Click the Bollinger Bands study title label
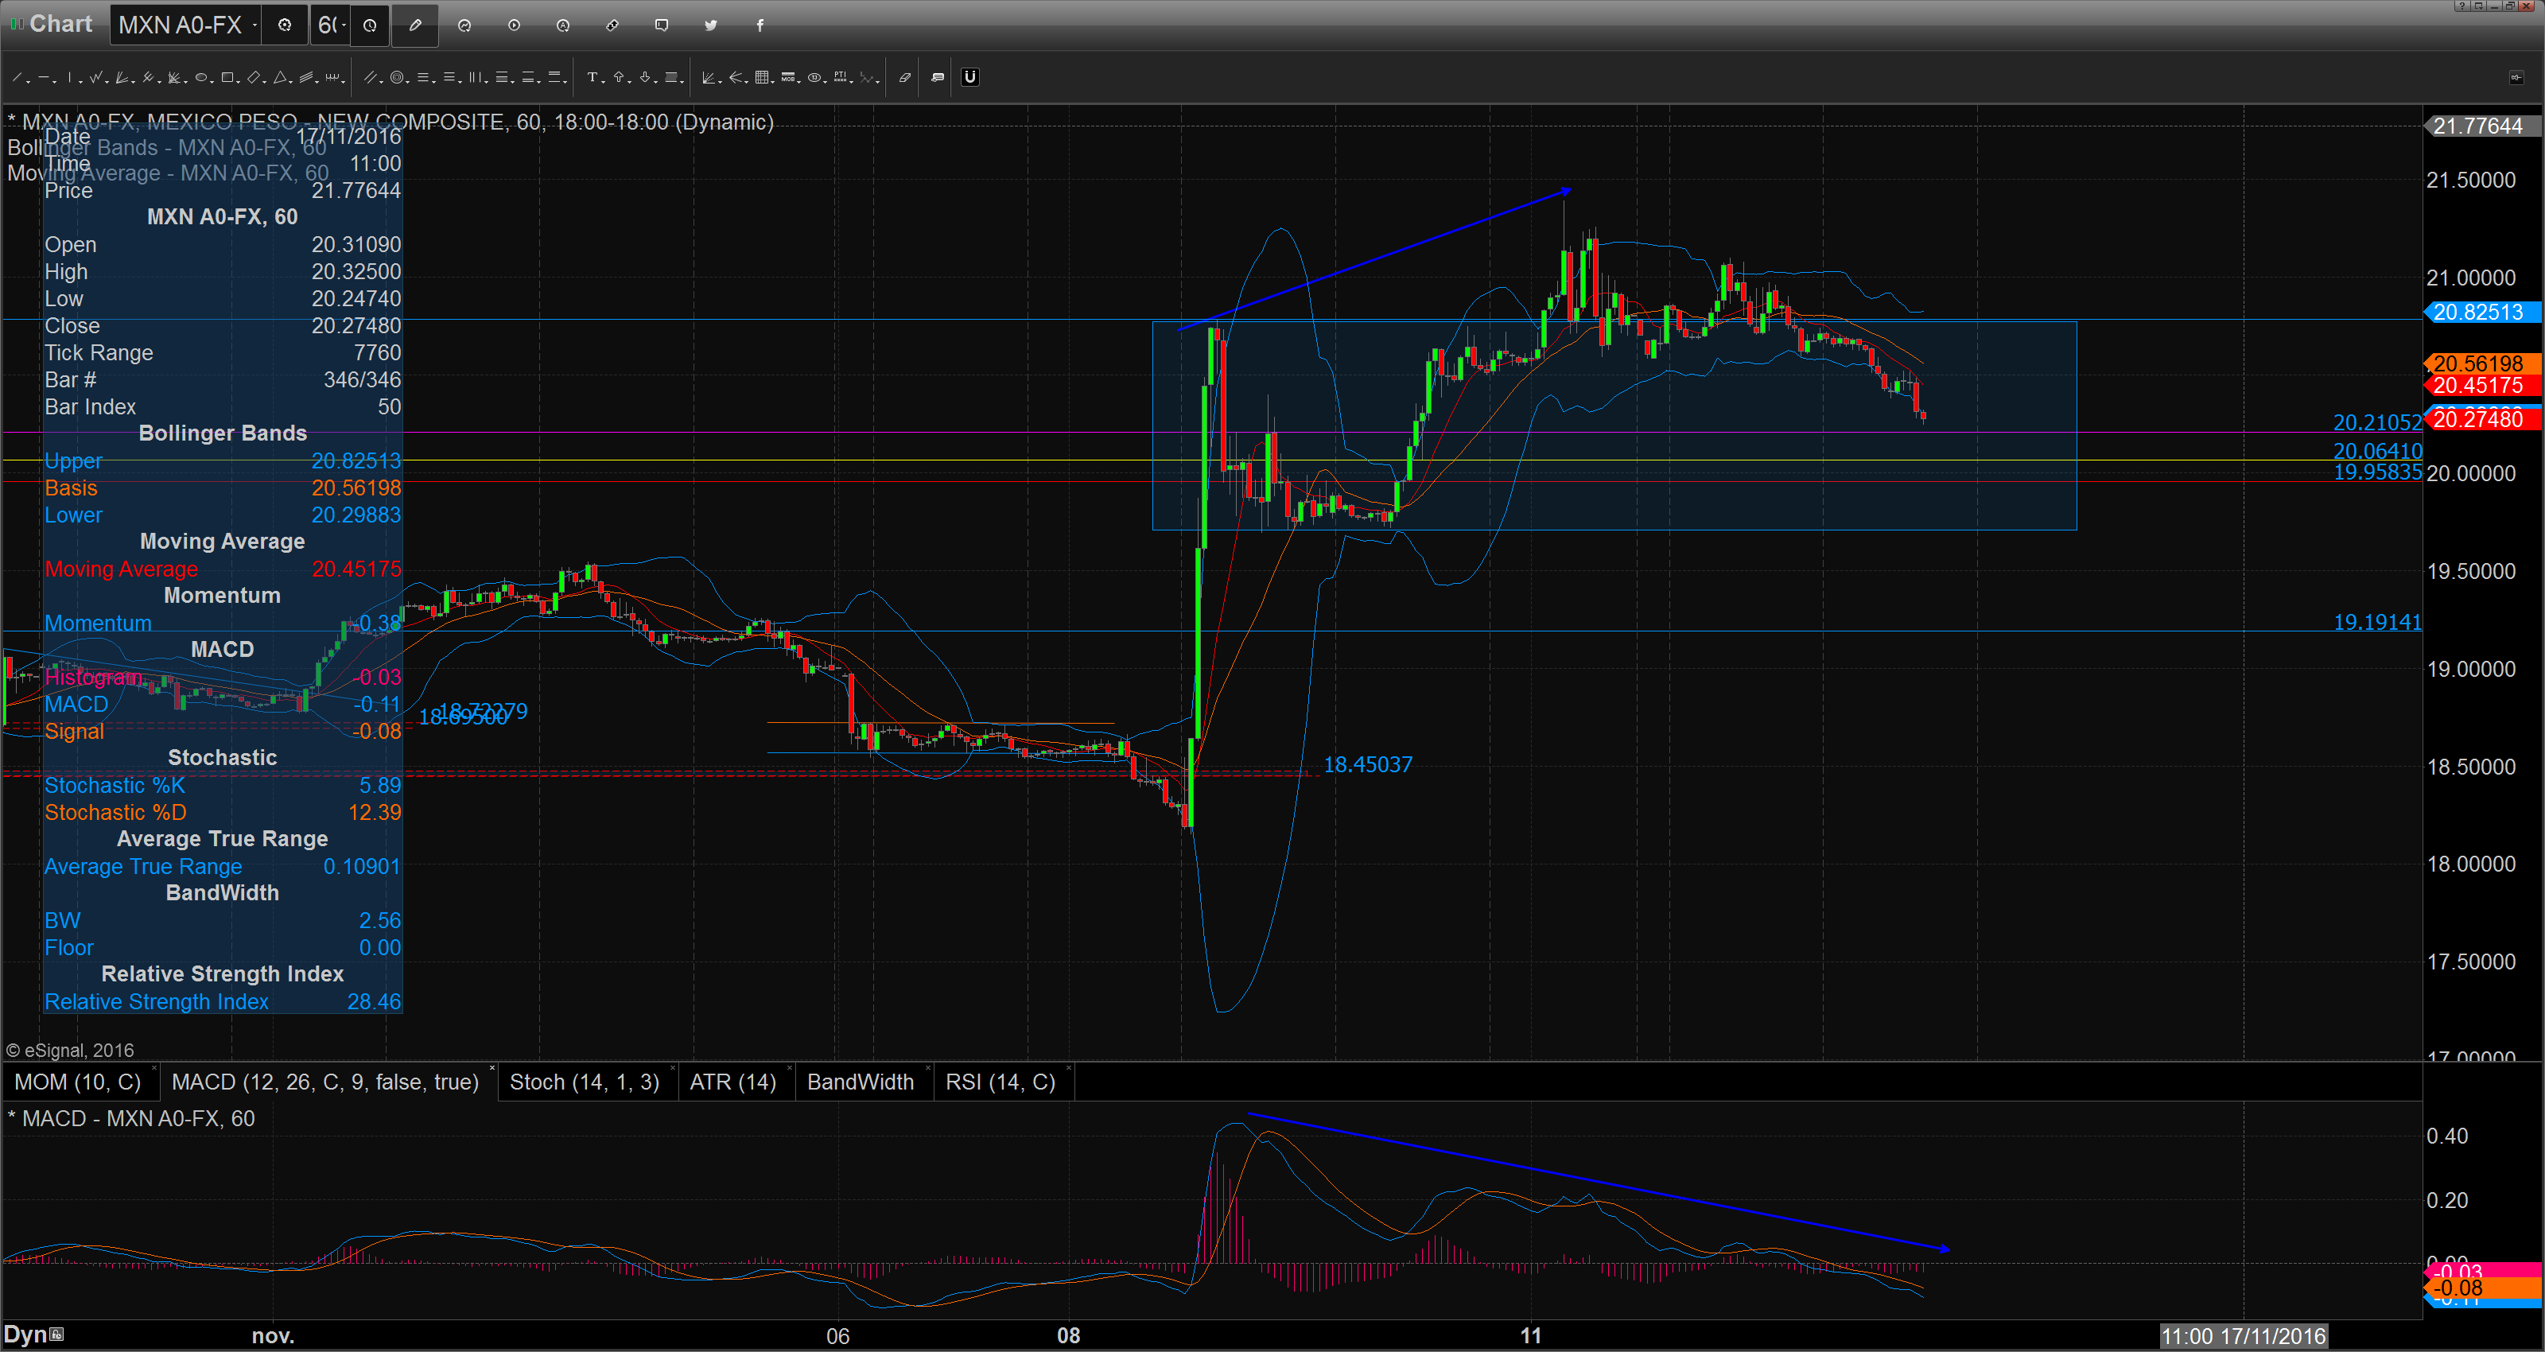The width and height of the screenshot is (2545, 1352). pos(167,147)
